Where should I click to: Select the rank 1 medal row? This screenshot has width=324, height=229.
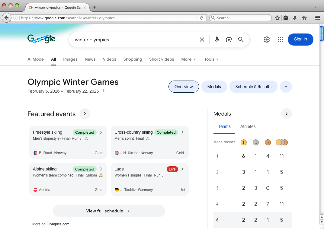(x=252, y=156)
